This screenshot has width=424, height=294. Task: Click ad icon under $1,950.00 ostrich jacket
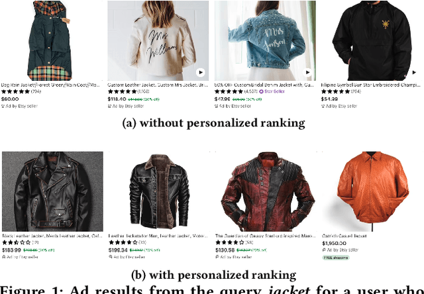(x=324, y=250)
